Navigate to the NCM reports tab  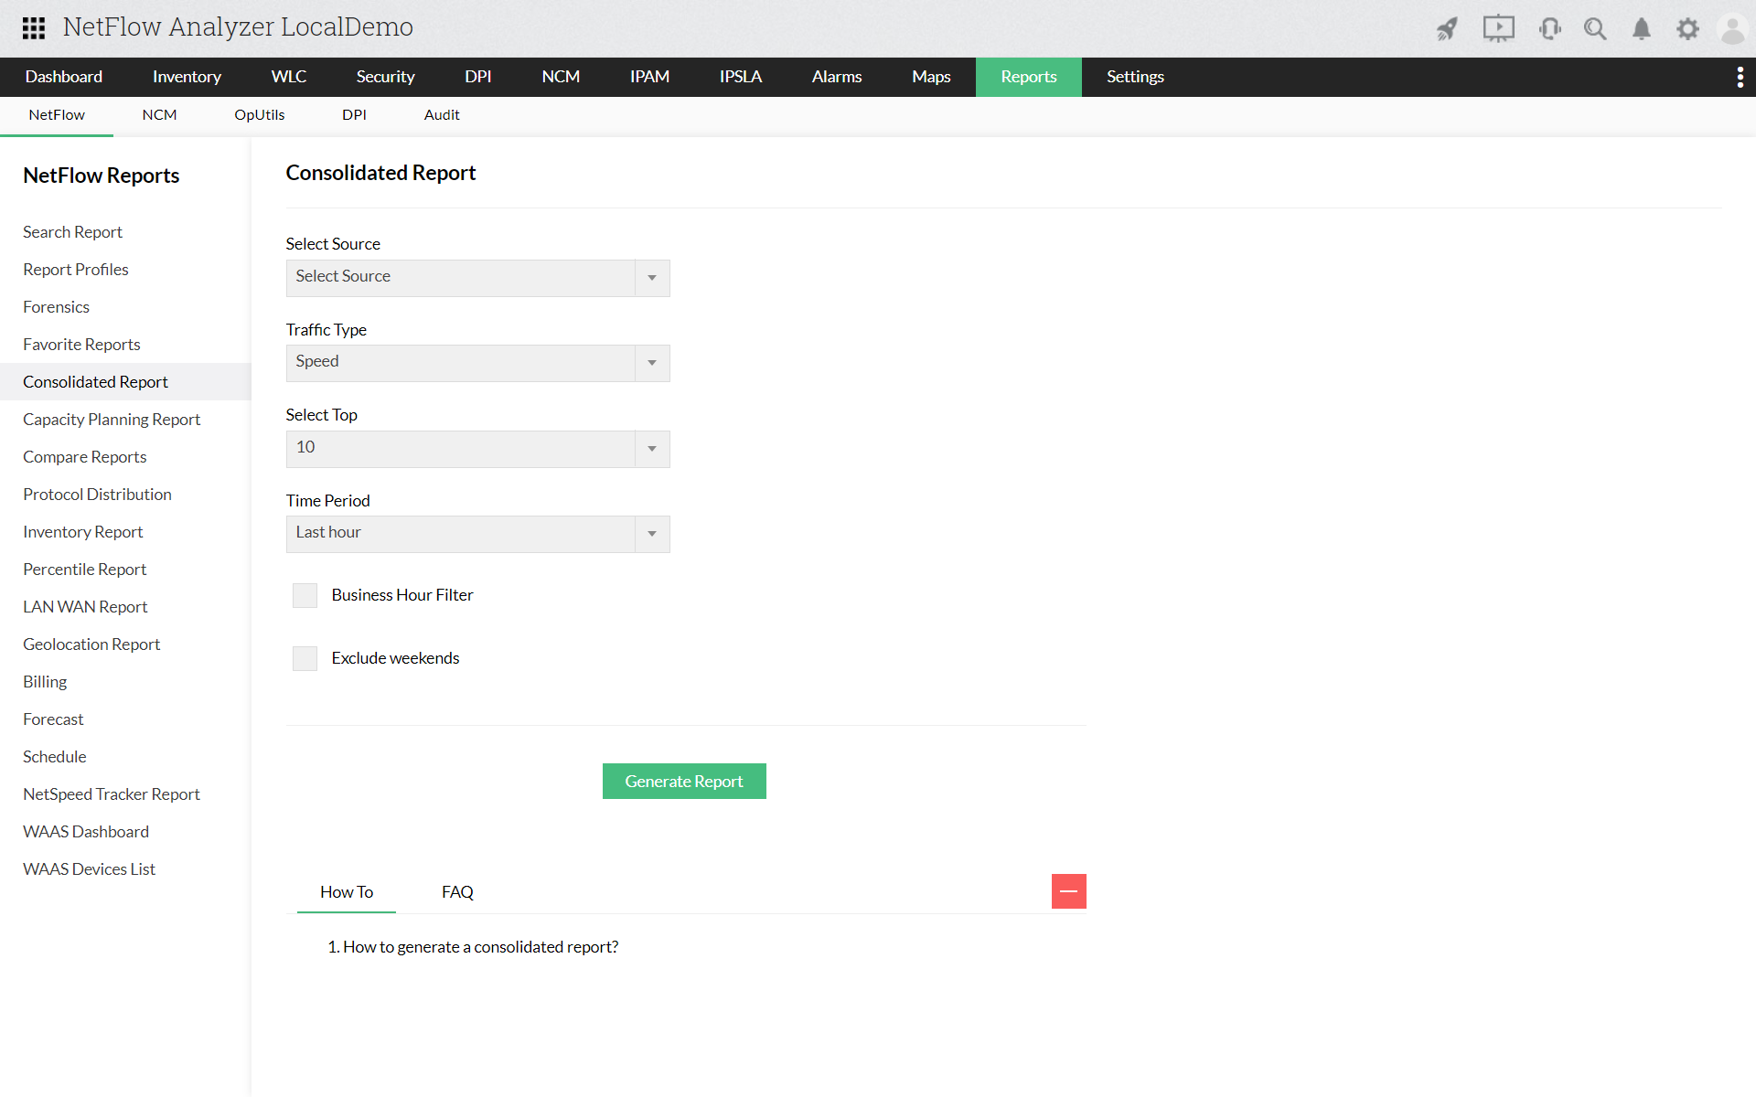coord(158,115)
